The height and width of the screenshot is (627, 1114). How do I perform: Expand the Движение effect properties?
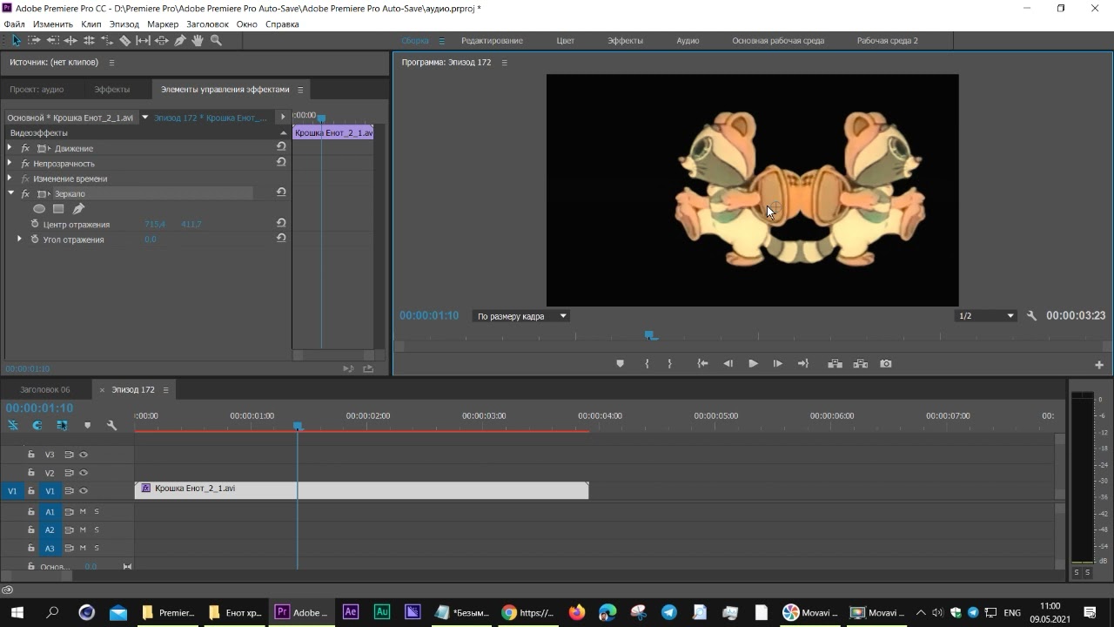(x=10, y=147)
